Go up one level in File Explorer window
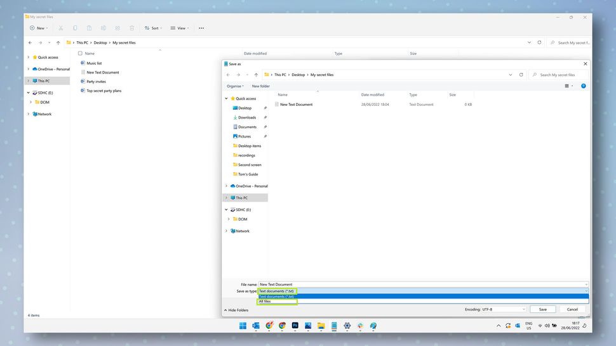Viewport: 616px width, 346px height. click(58, 42)
